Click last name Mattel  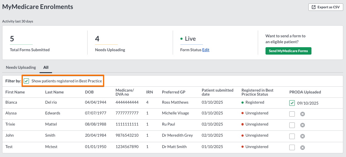click(x=51, y=124)
